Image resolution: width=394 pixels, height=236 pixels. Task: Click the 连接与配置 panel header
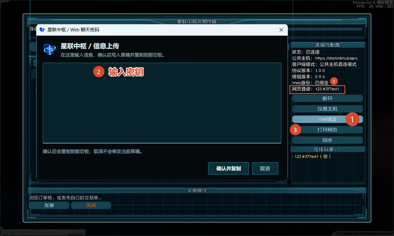click(x=327, y=45)
